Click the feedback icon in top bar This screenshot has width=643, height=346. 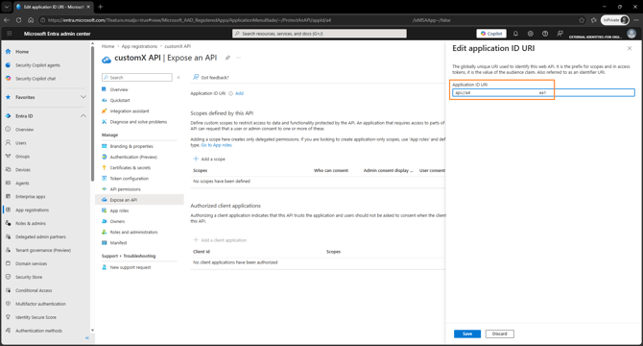coord(560,34)
